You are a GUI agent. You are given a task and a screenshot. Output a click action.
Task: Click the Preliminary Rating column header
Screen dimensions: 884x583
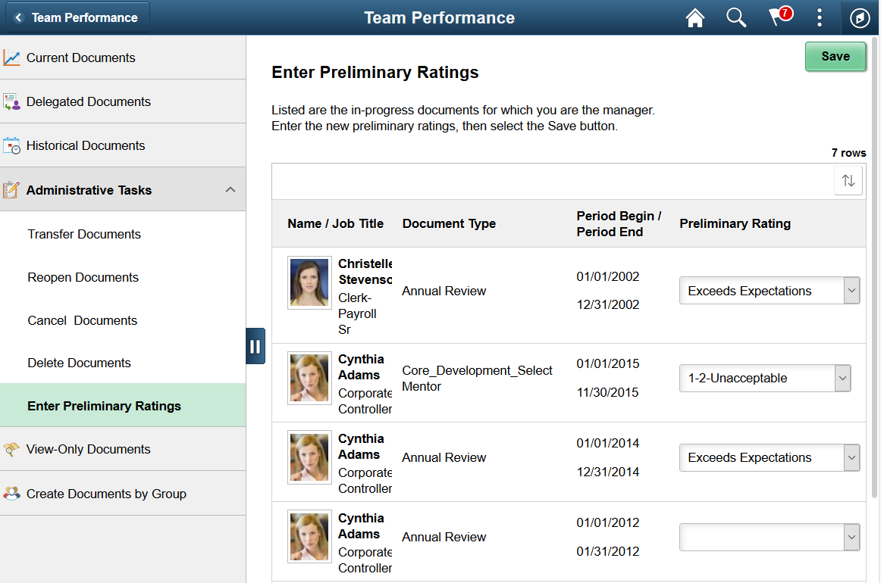click(735, 223)
